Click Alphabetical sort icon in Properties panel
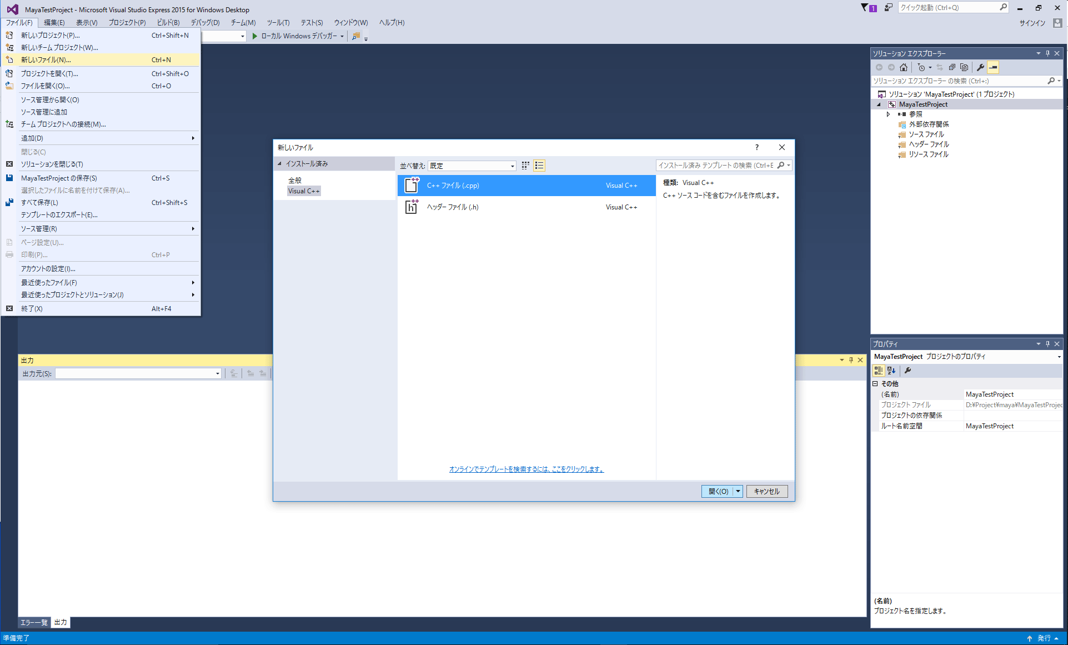This screenshot has width=1068, height=645. click(x=891, y=371)
